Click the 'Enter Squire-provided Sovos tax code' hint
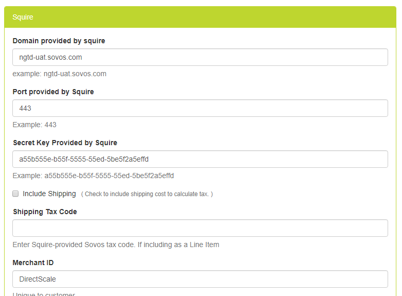This screenshot has width=402, height=296. [x=116, y=245]
